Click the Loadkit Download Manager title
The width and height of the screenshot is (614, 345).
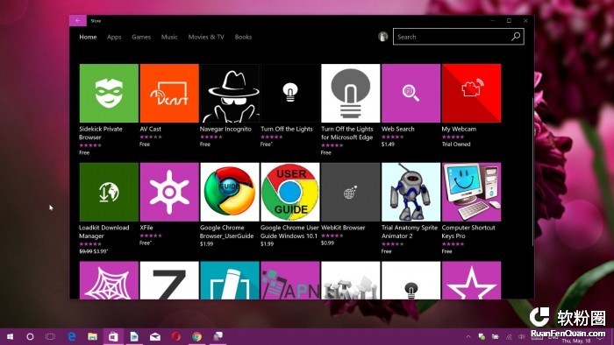pos(104,232)
